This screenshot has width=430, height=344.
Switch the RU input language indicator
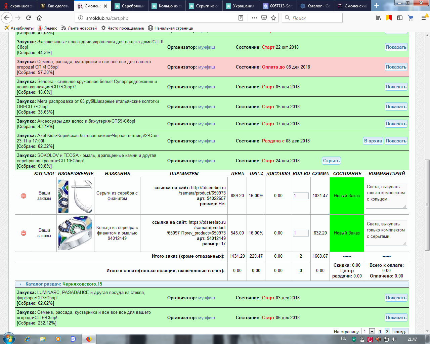(344, 338)
